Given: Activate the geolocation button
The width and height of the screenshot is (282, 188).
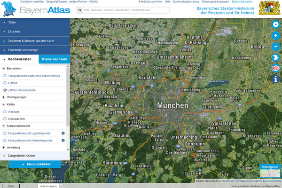Looking at the screenshot, I should coord(275,24).
